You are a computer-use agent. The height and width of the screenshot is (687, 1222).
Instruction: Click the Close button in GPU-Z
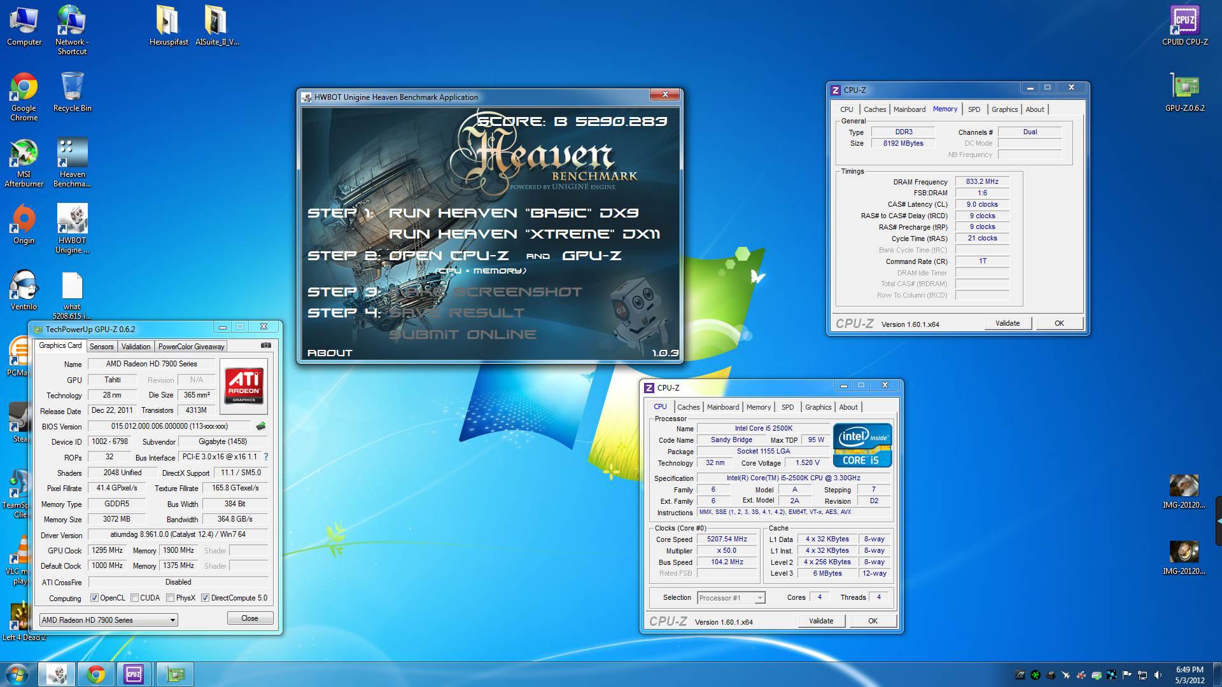pyautogui.click(x=250, y=618)
